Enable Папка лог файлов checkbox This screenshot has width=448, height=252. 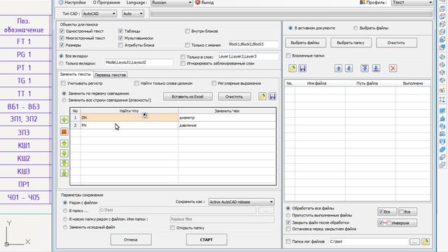pos(288,241)
